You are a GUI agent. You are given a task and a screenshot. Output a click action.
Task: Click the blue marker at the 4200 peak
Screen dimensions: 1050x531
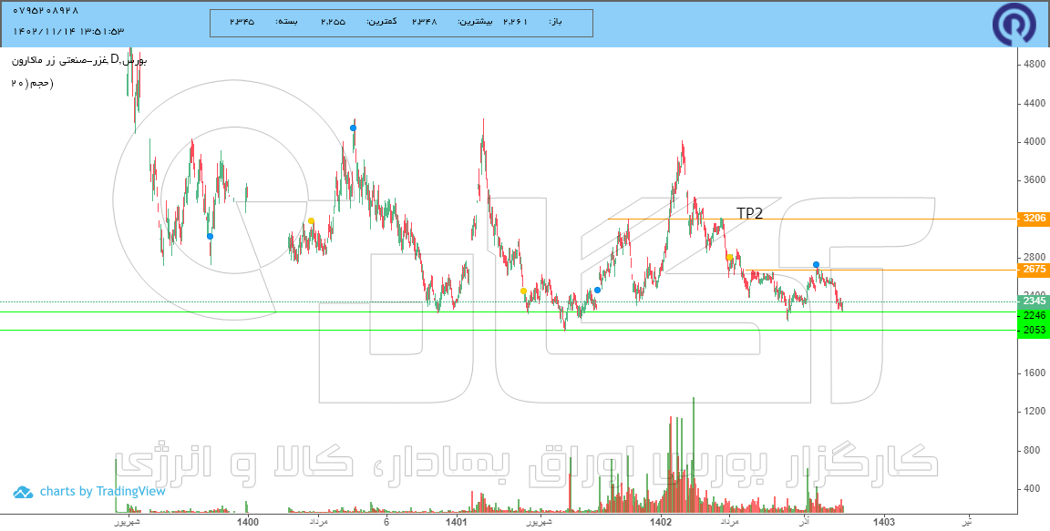353,128
